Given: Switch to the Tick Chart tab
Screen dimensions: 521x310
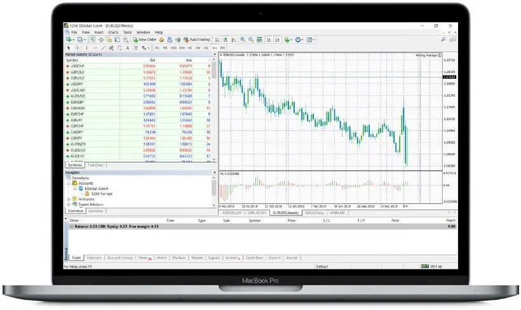Looking at the screenshot, I should (x=95, y=165).
